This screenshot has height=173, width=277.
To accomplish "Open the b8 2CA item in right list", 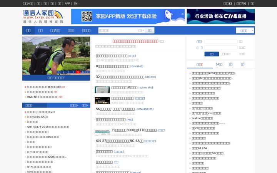I will point(199,148).
